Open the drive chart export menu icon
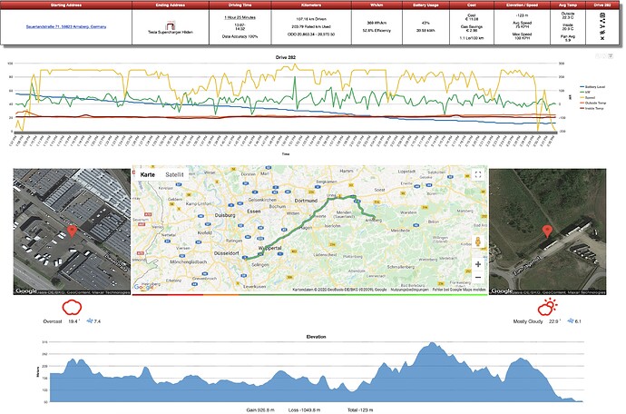 [611, 56]
